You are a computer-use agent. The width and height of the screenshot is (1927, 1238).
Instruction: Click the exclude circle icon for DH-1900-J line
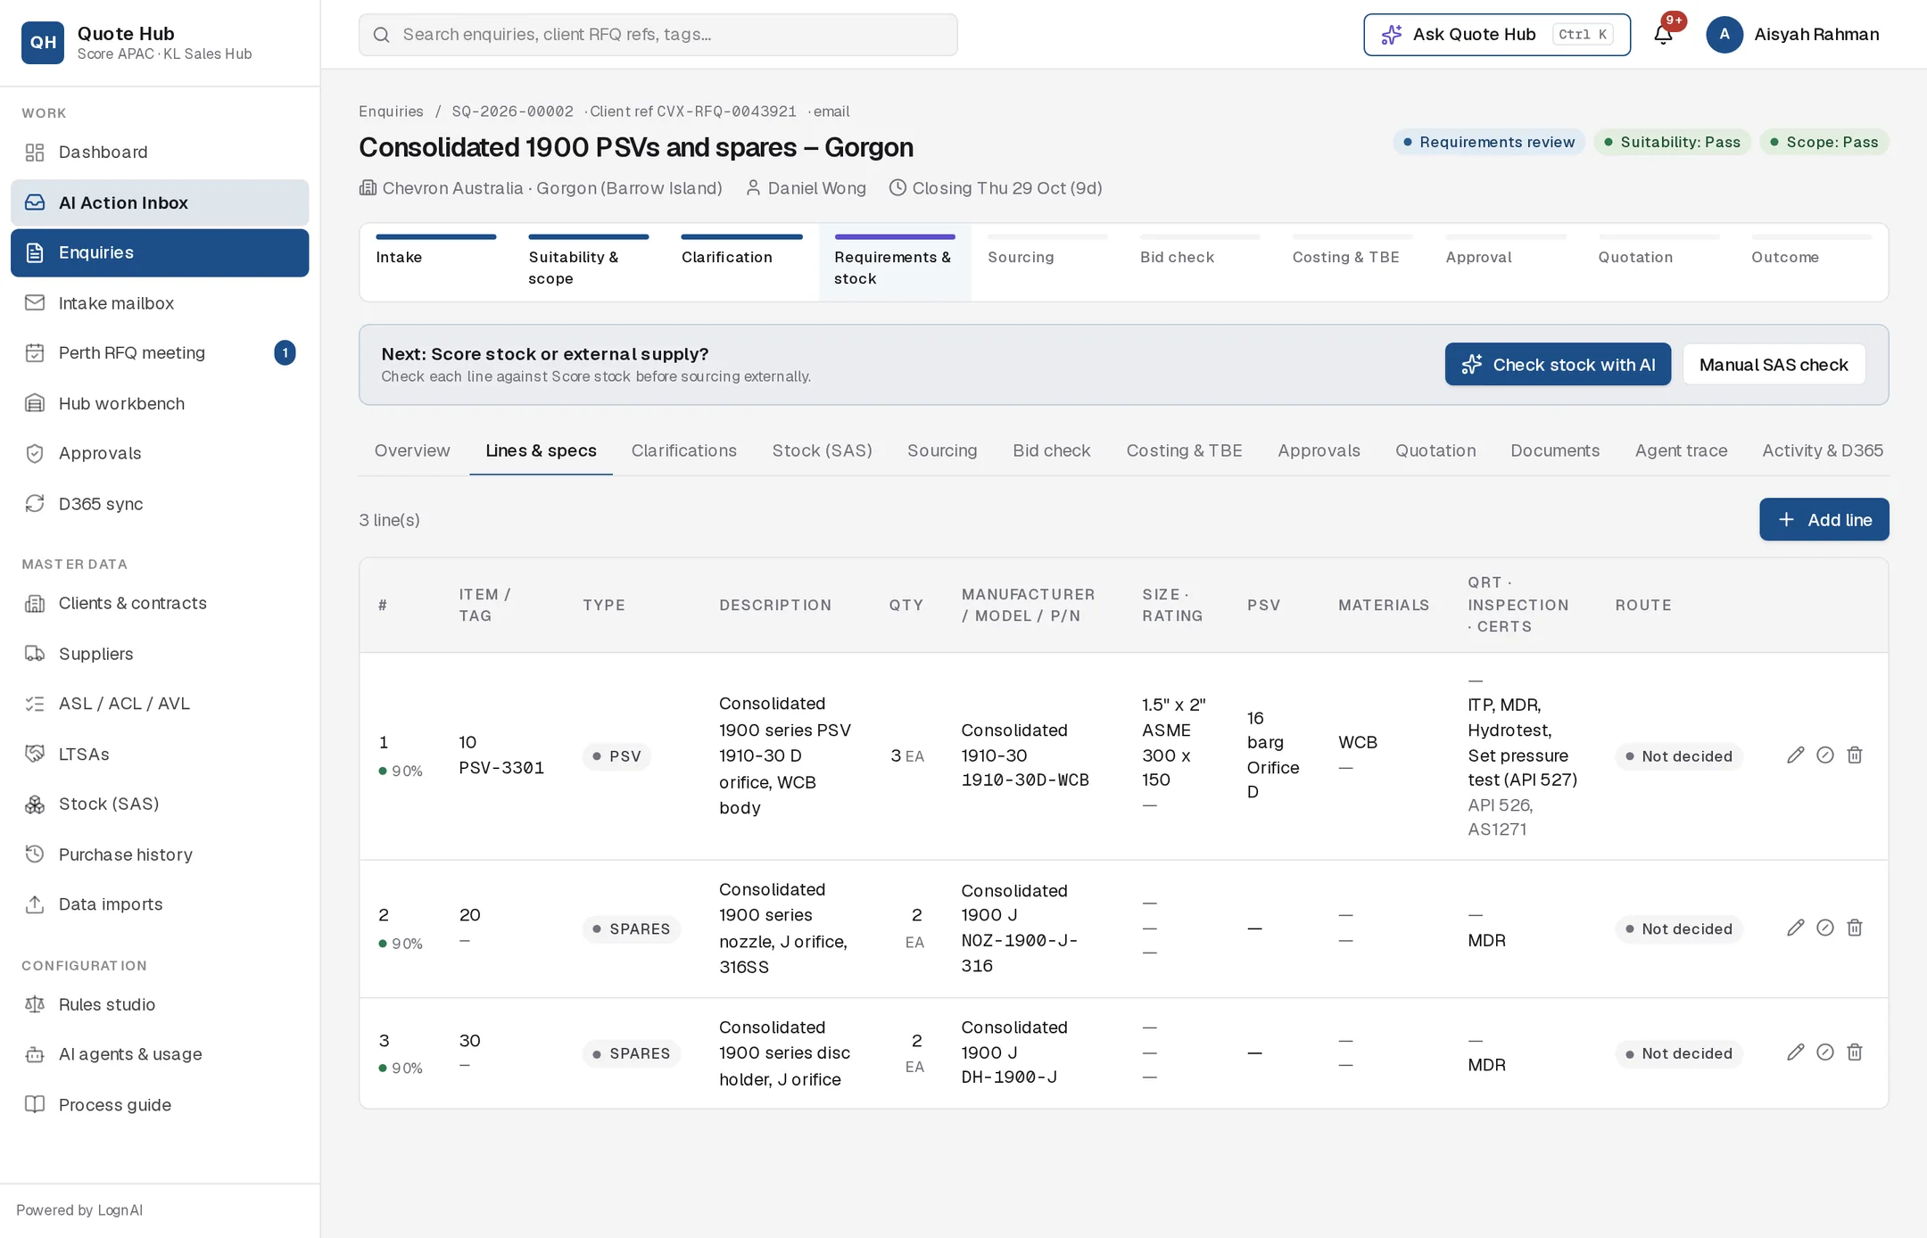(1825, 1052)
